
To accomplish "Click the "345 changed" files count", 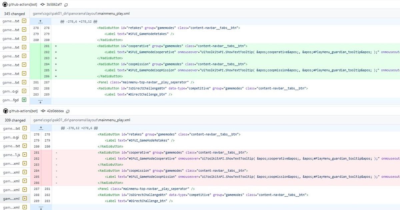I will tap(14, 14).
